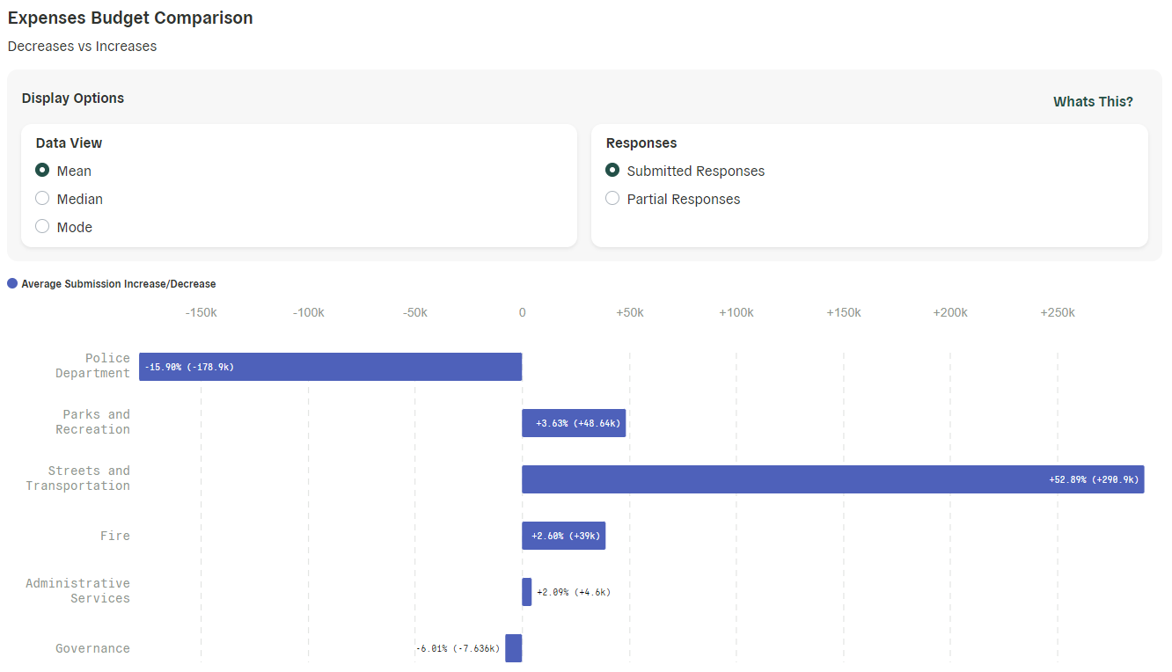Click the +50k axis tick label
This screenshot has width=1172, height=672.
[629, 313]
